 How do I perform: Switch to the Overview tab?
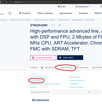point(34,68)
